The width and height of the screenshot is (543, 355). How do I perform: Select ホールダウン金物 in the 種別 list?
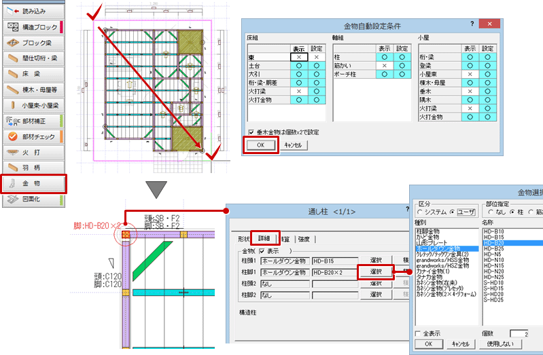coord(440,248)
